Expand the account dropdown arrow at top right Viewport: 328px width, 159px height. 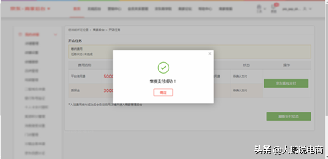(310, 9)
